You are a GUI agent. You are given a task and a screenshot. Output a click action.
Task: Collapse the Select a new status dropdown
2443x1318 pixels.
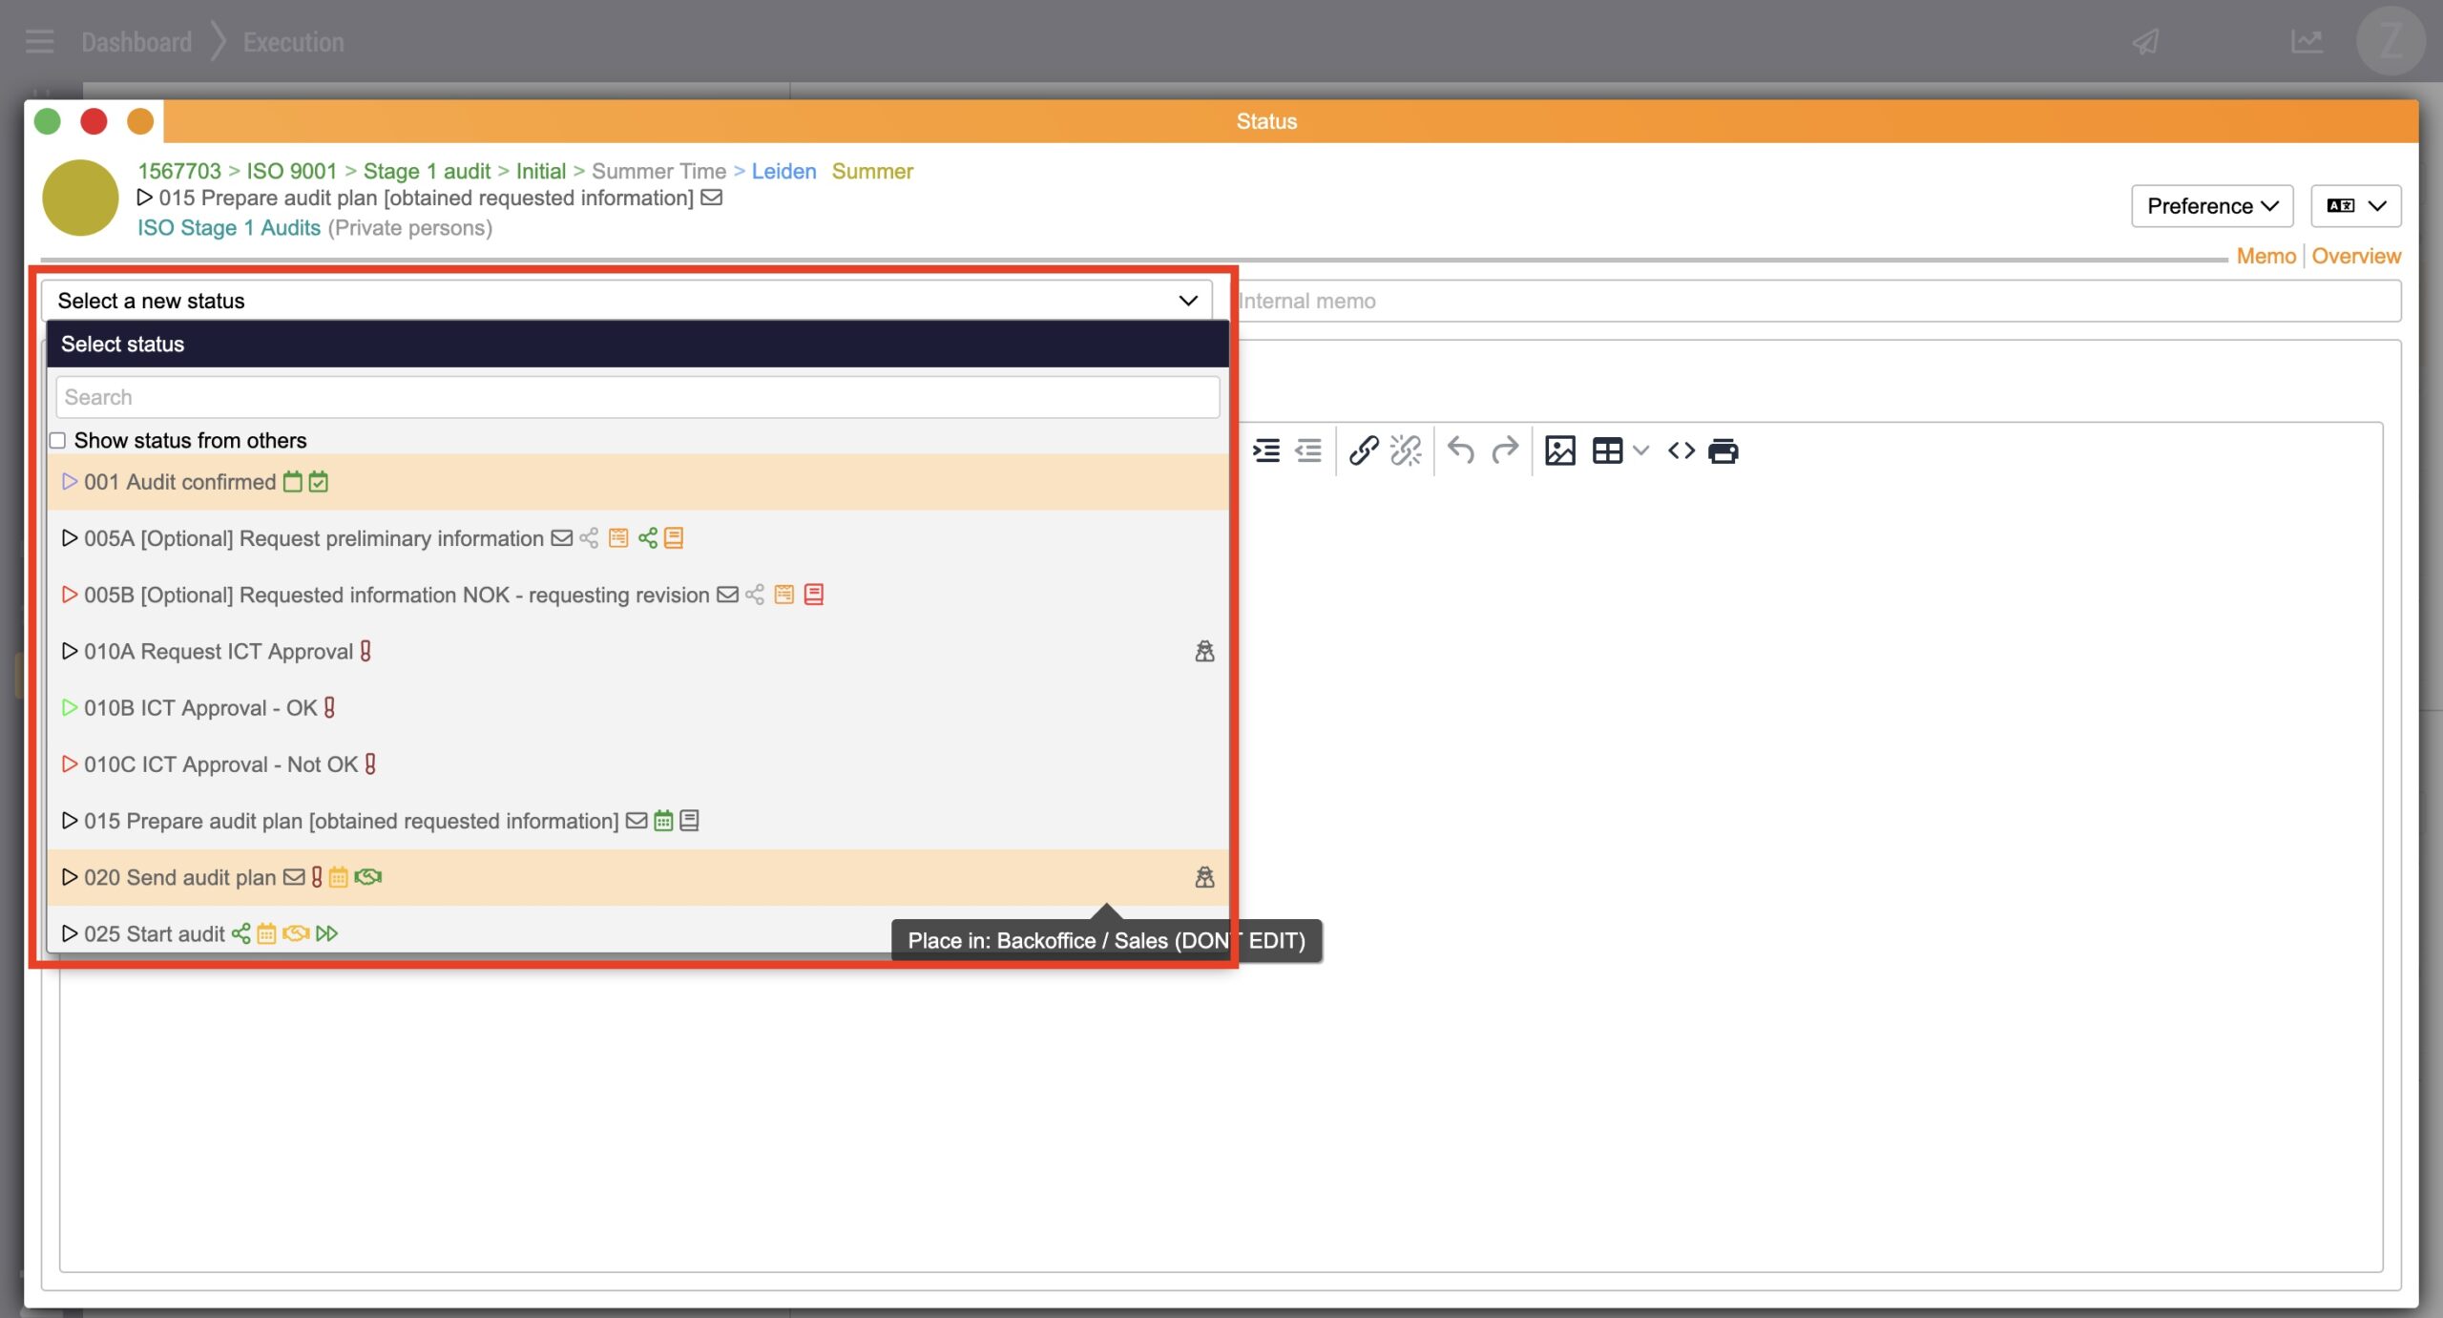tap(1187, 301)
